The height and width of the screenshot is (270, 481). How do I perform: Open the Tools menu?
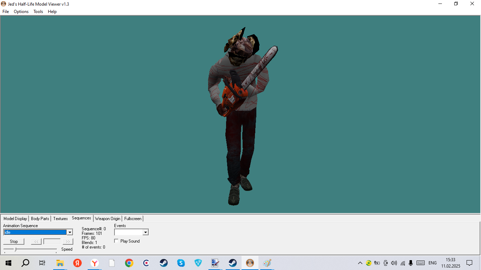[38, 12]
